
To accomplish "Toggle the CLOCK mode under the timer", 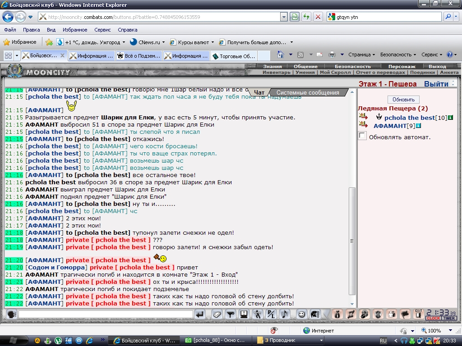I will click(433, 318).
